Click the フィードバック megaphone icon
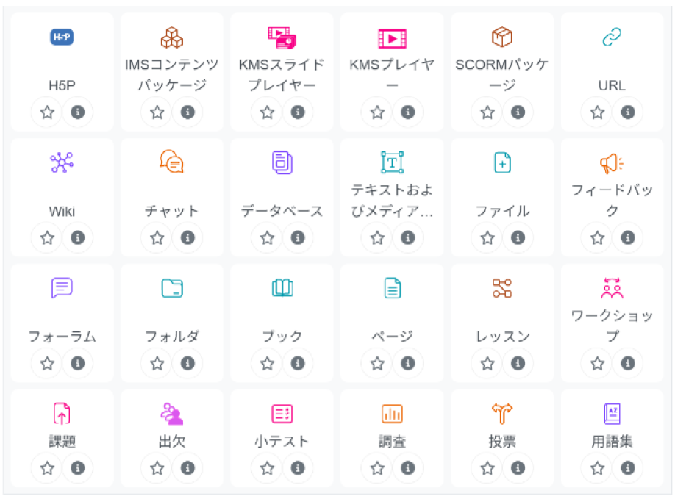Image resolution: width=675 pixels, height=499 pixels. point(612,163)
